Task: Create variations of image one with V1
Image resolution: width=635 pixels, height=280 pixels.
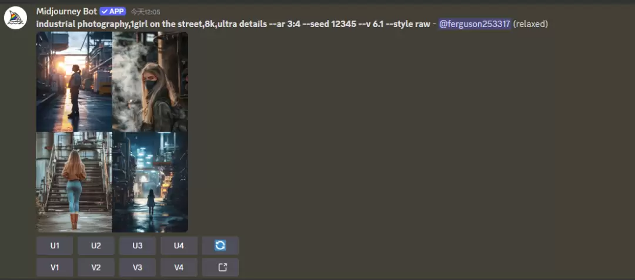Action: point(55,268)
